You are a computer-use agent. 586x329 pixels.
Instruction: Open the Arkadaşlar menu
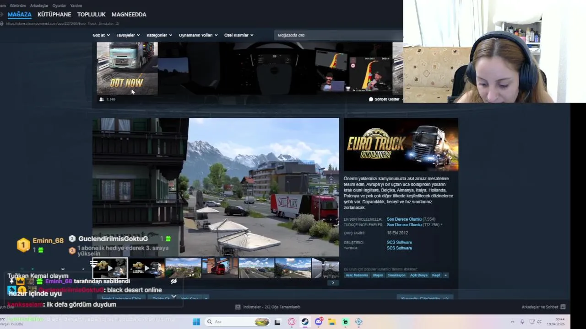pyautogui.click(x=39, y=5)
